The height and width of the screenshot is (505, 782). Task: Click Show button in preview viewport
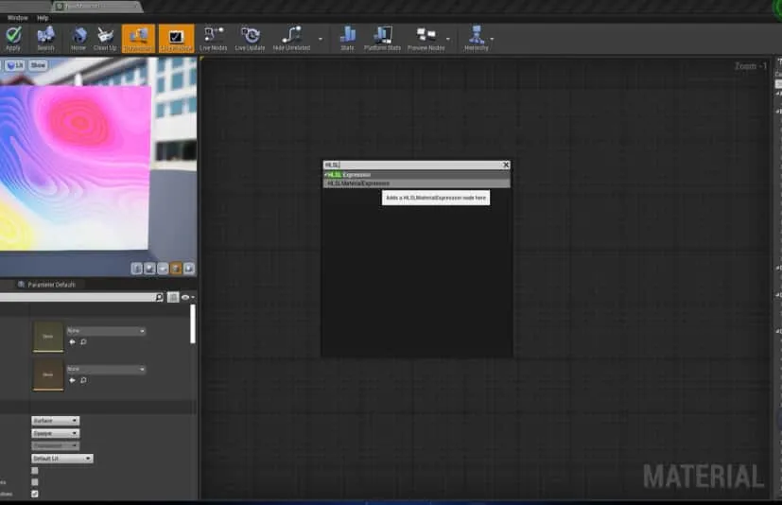coord(38,65)
